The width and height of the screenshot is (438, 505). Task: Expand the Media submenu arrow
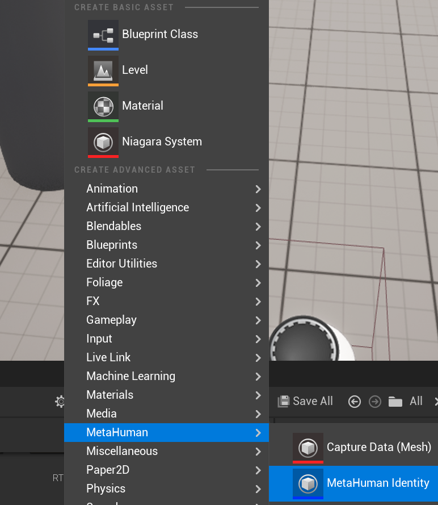point(258,414)
